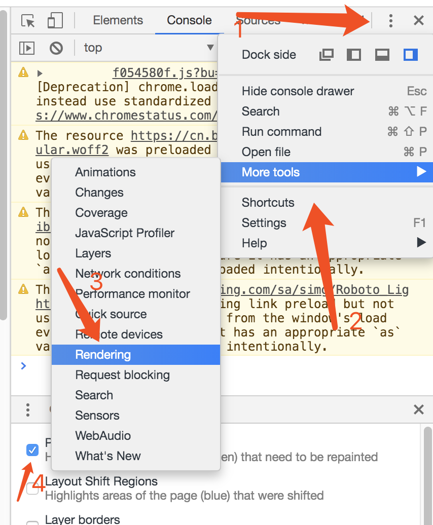The height and width of the screenshot is (525, 433).
Task: Select Search in the More tools submenu
Action: 136,395
